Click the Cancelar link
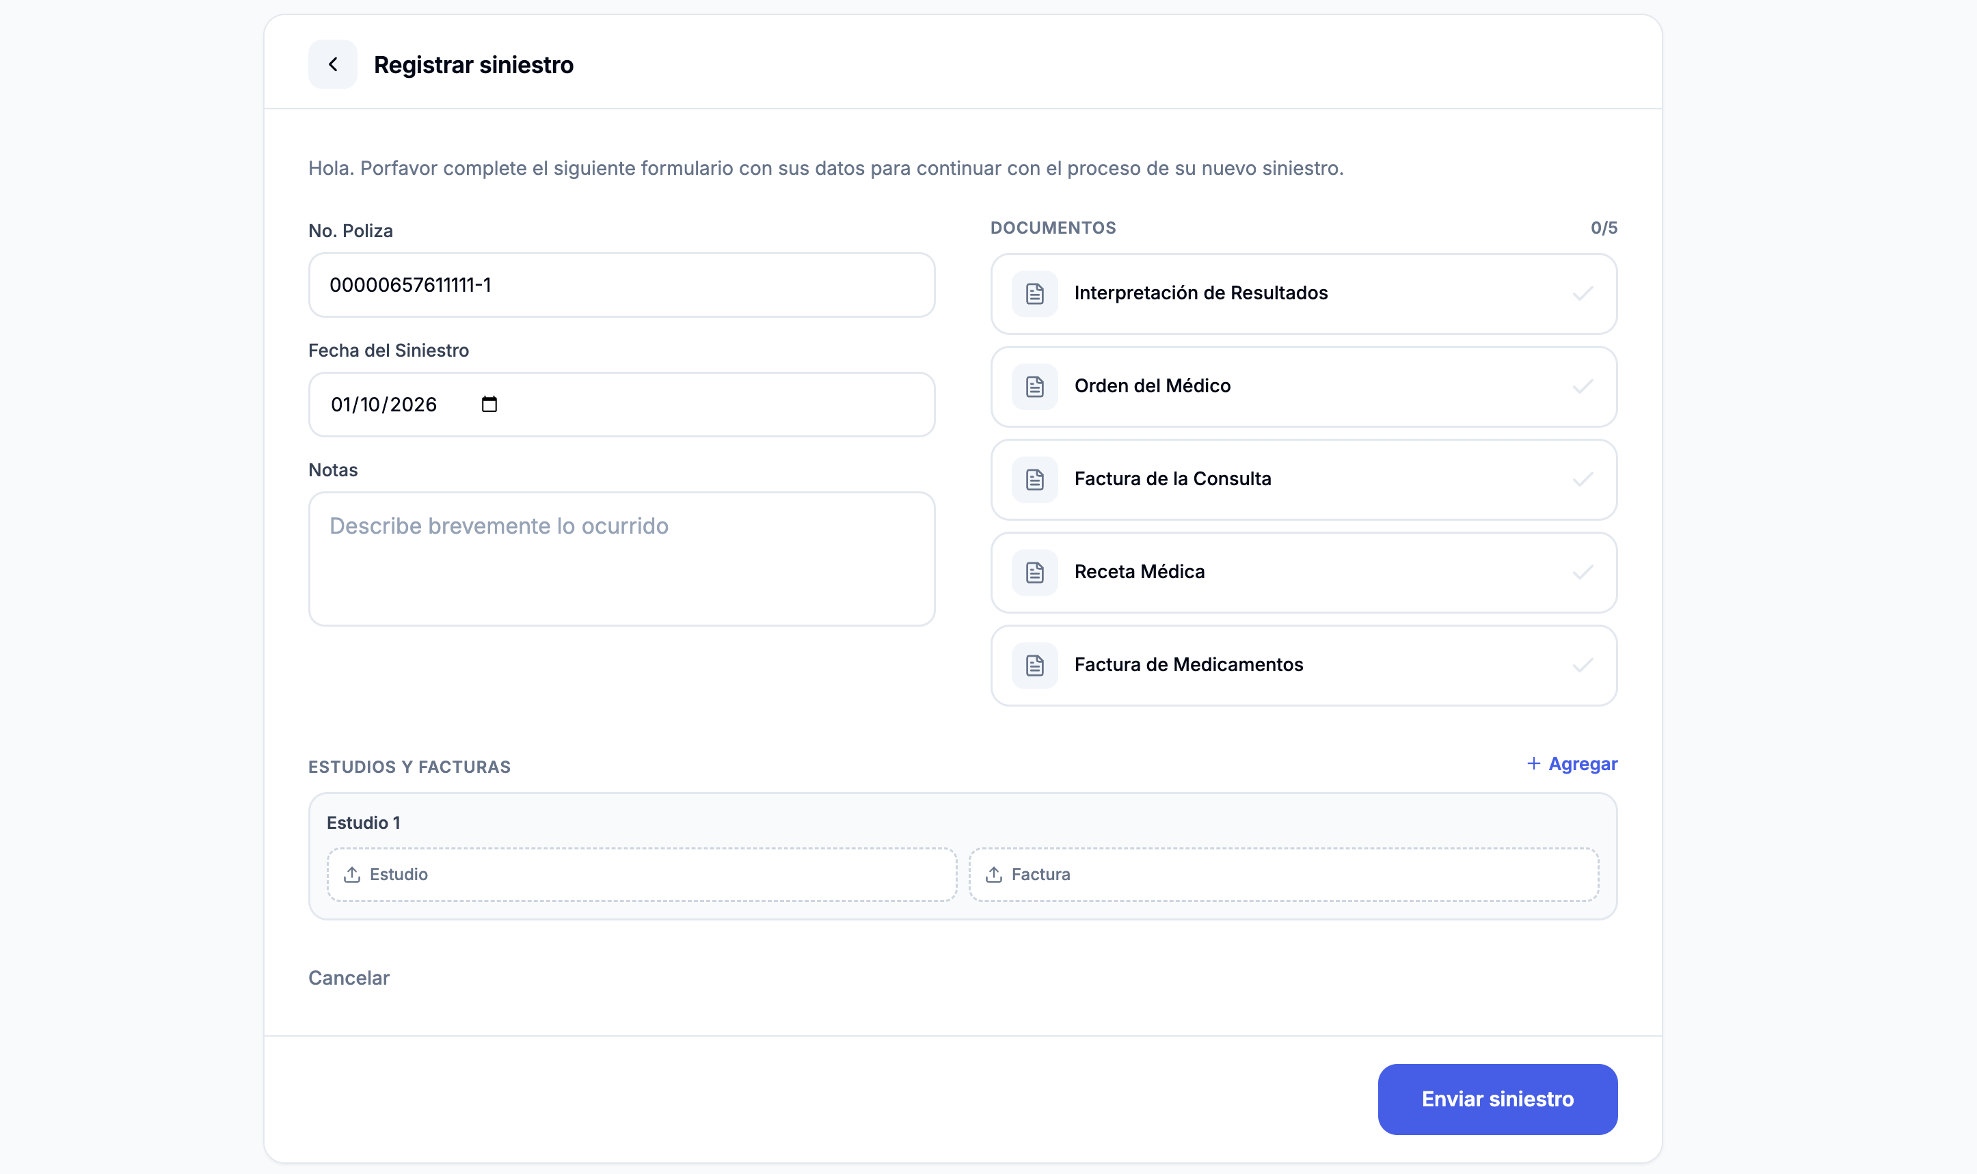The width and height of the screenshot is (1977, 1174). click(349, 978)
